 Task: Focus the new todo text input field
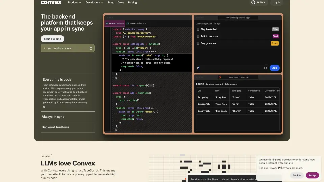click(230, 68)
